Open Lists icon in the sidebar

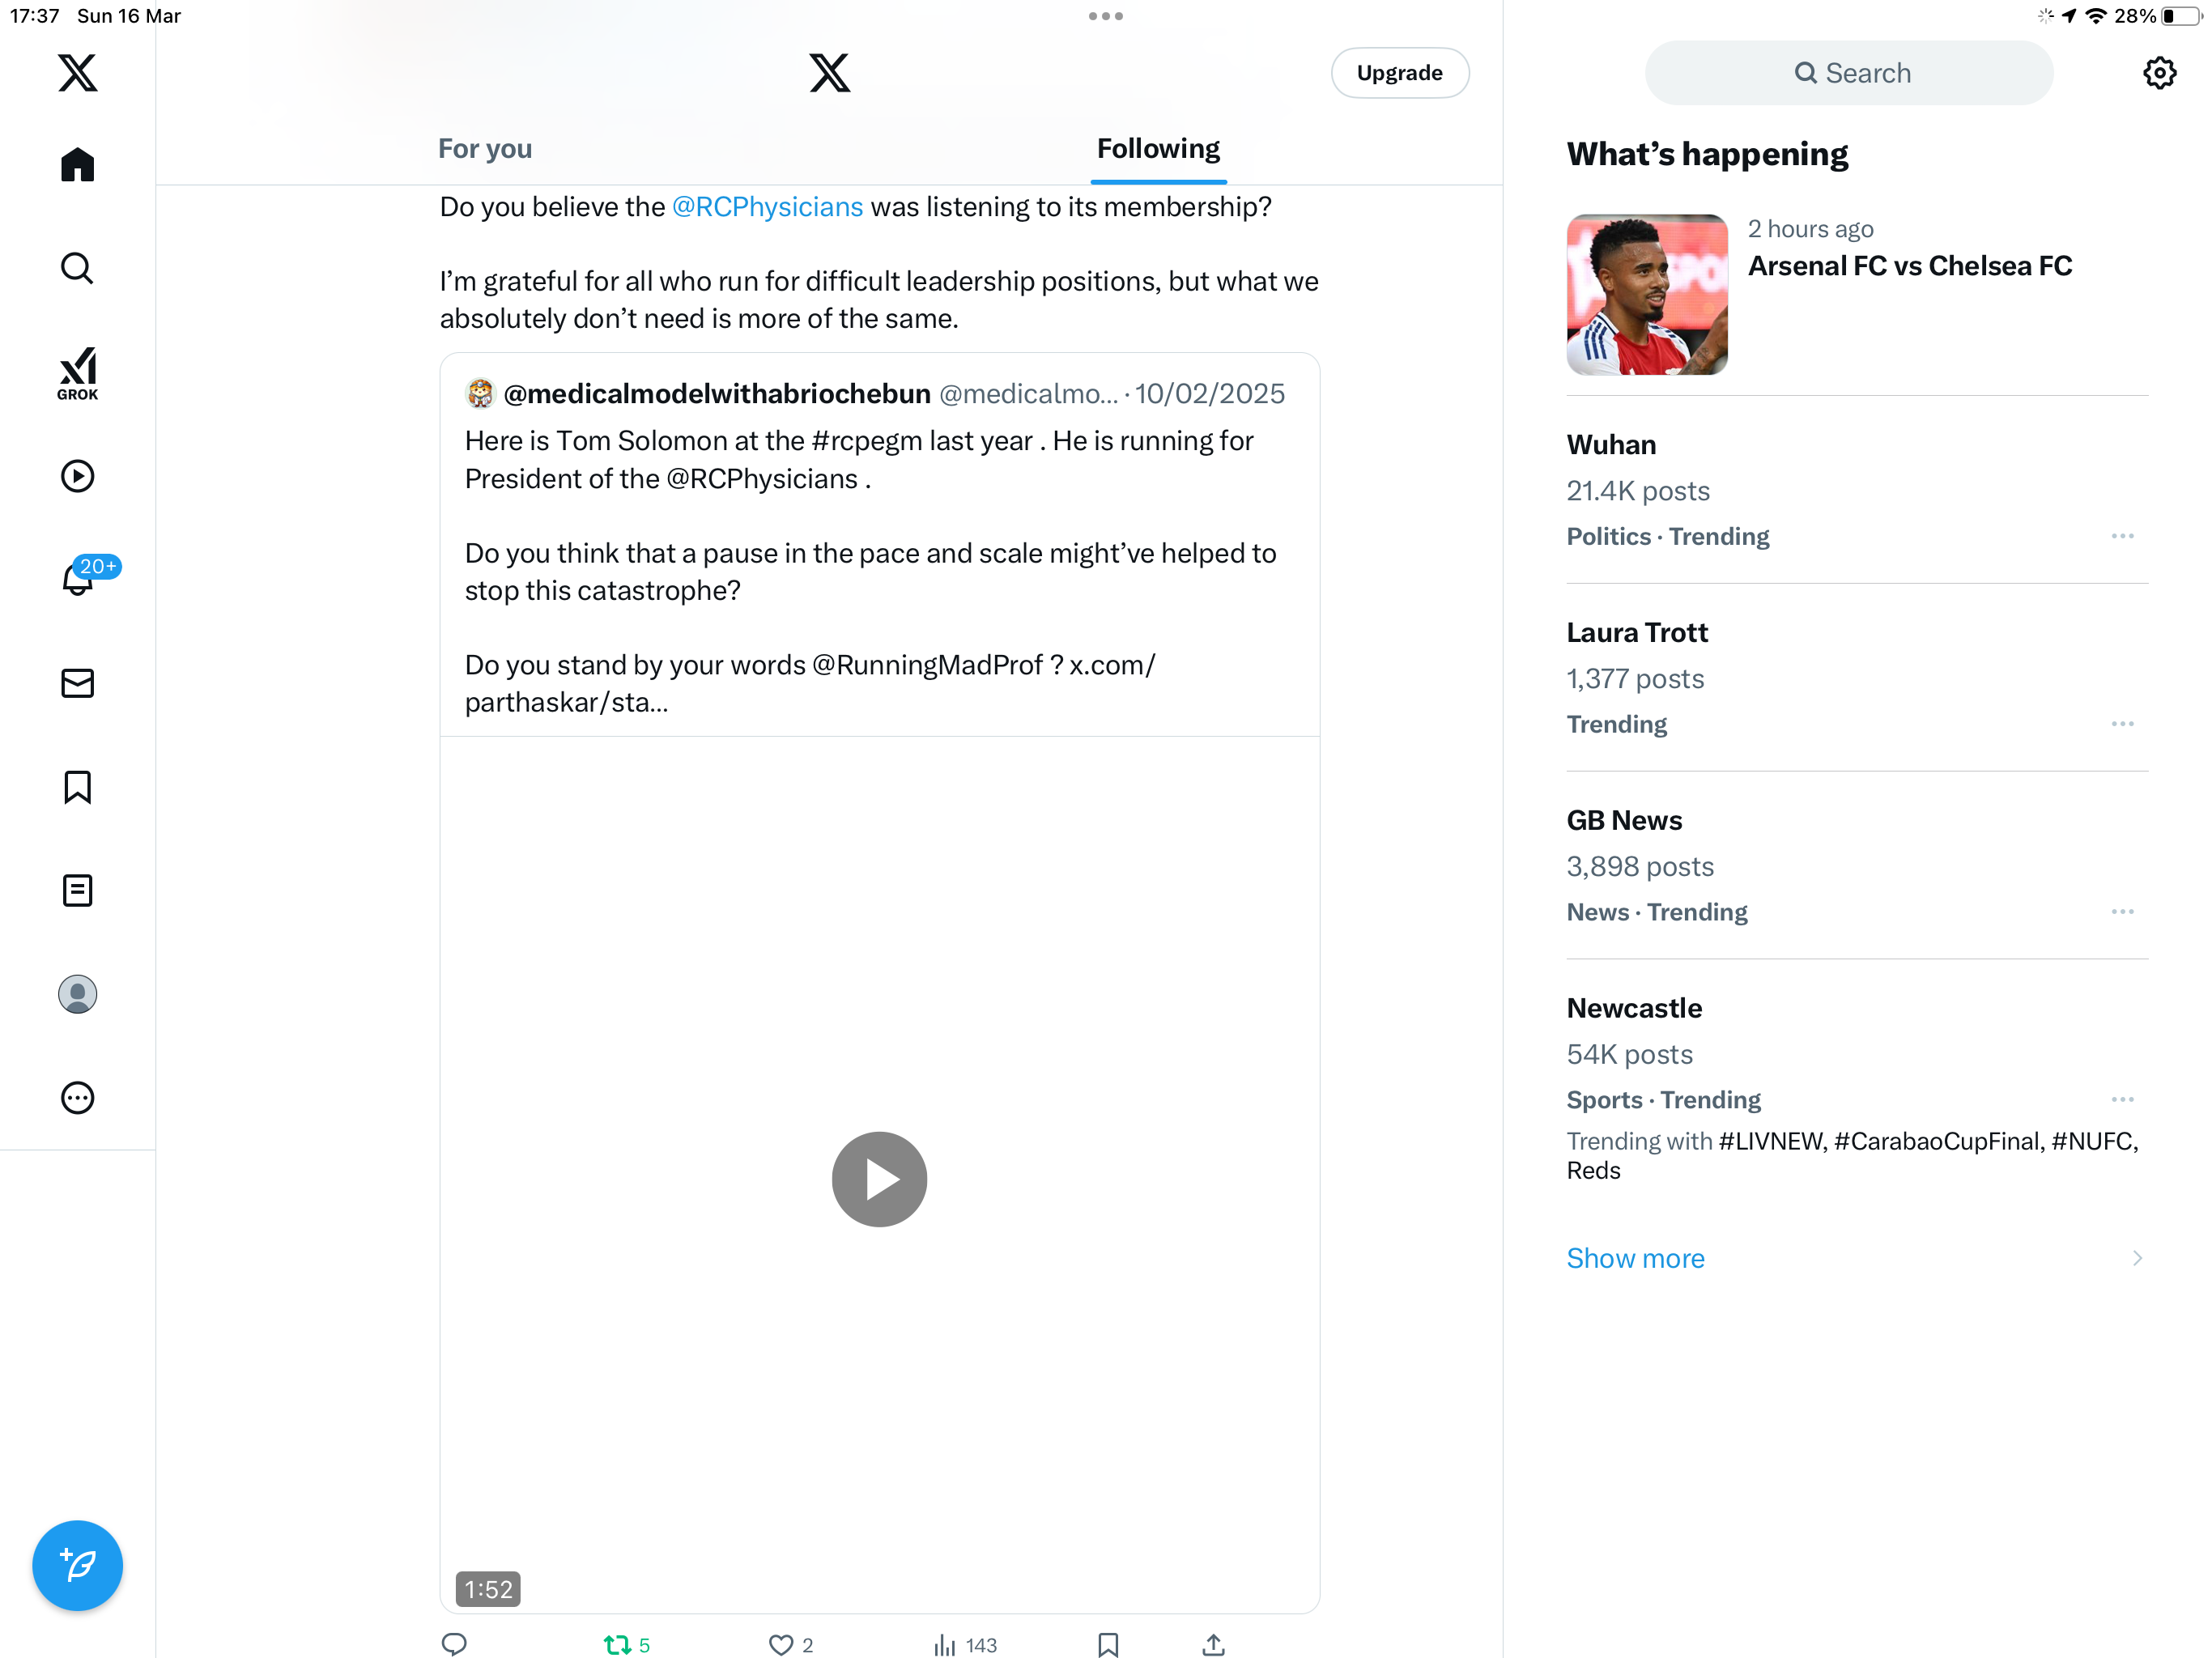77,890
